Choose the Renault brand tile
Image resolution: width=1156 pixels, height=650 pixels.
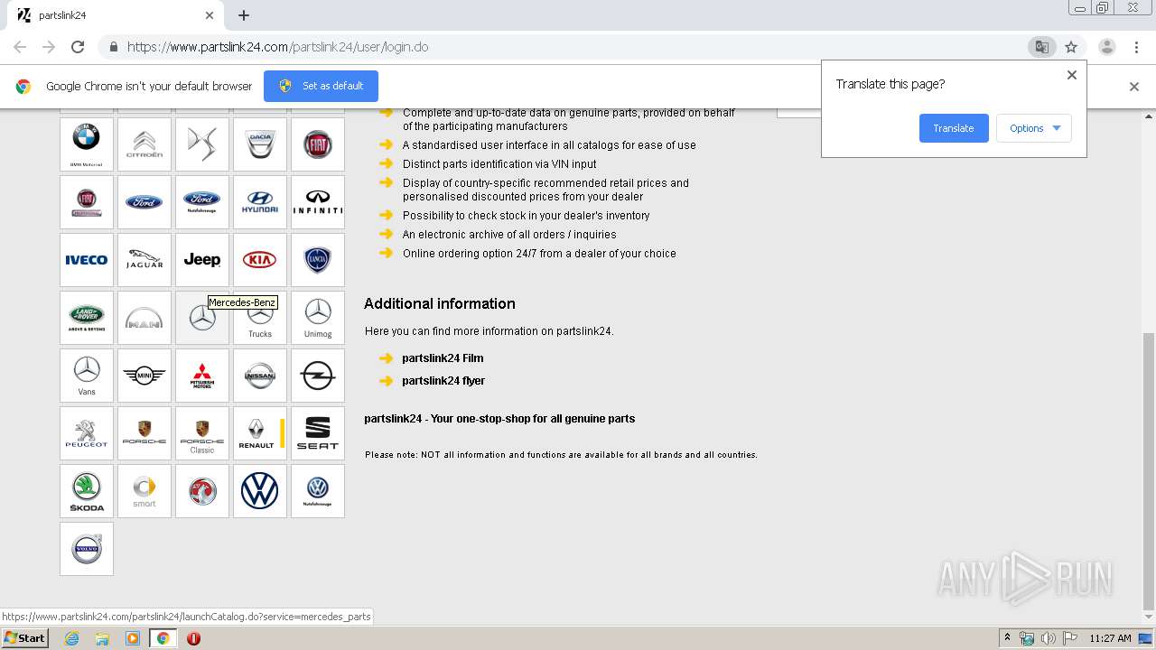coord(260,433)
